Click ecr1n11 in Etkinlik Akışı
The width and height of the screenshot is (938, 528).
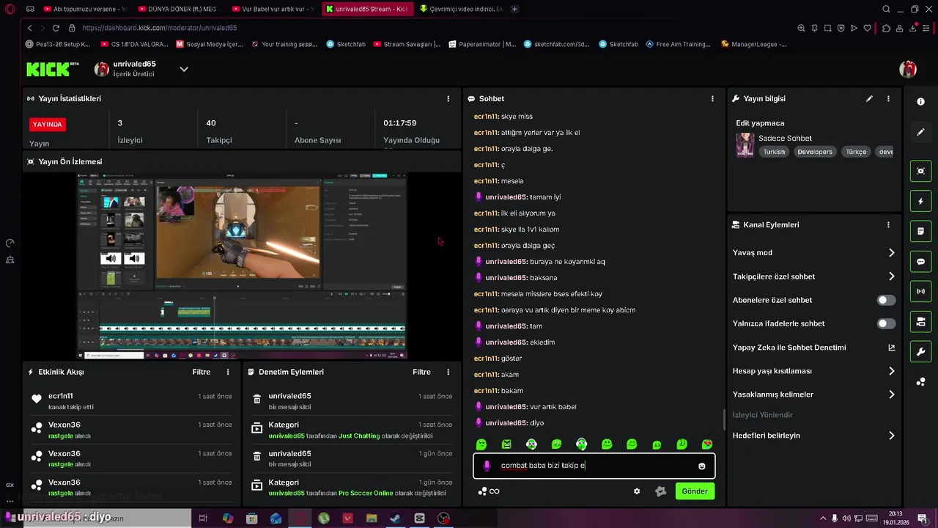click(x=61, y=396)
